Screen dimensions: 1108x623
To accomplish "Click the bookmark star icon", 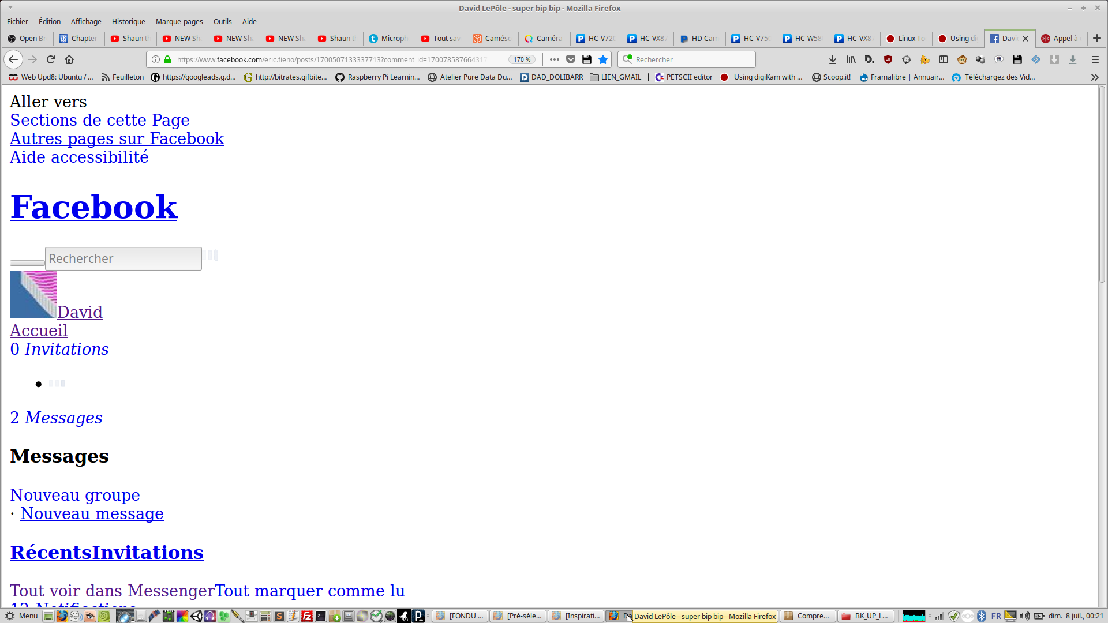I will (x=603, y=59).
